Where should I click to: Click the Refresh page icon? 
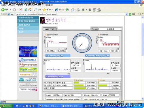click(x=25, y=10)
